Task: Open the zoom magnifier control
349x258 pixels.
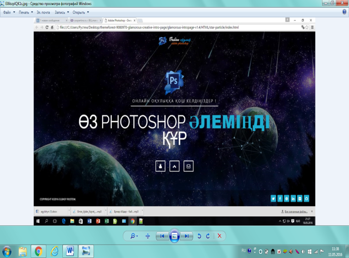Action: coord(133,236)
